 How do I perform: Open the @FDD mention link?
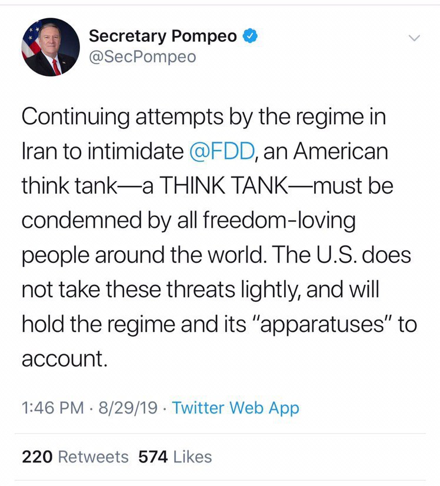(x=222, y=151)
